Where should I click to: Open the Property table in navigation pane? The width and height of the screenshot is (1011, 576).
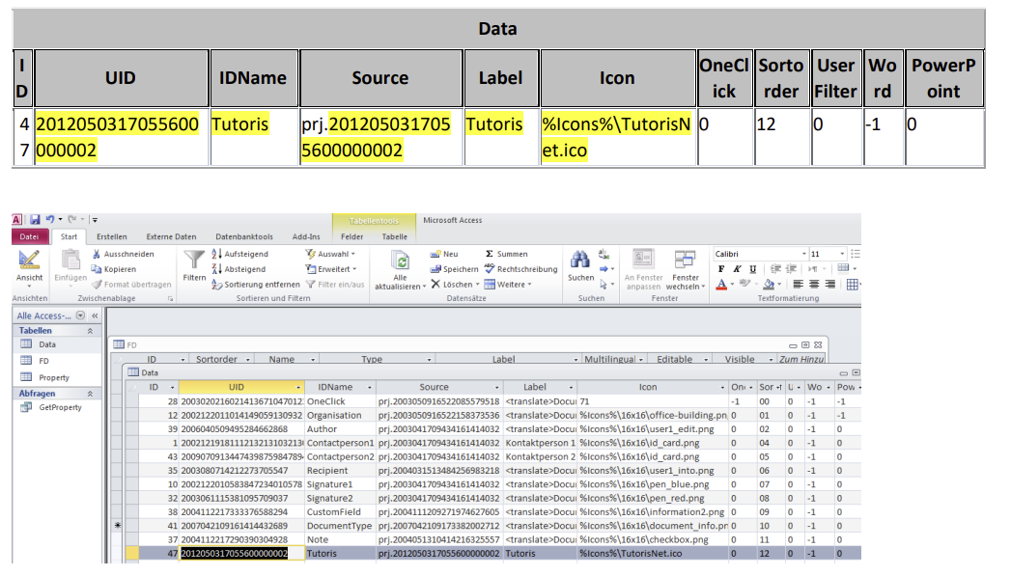54,378
